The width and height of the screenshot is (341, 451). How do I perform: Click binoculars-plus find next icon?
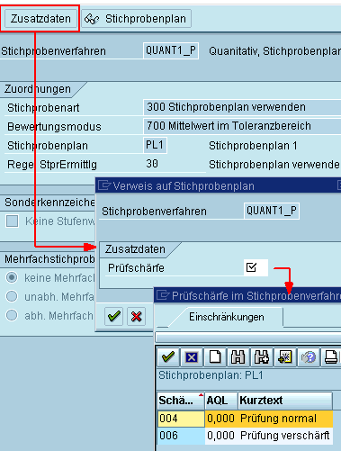coord(262,357)
